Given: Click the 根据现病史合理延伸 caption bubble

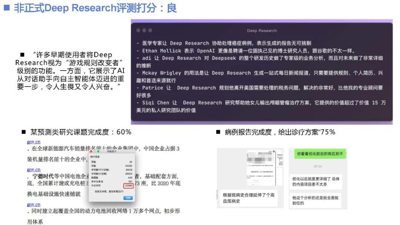Looking at the screenshot, I should tap(249, 198).
